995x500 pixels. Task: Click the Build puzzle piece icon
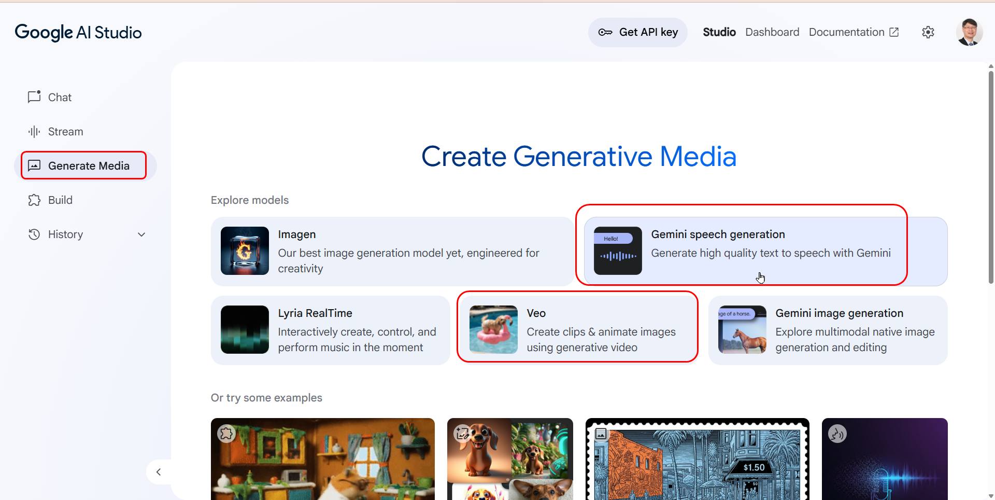point(34,200)
